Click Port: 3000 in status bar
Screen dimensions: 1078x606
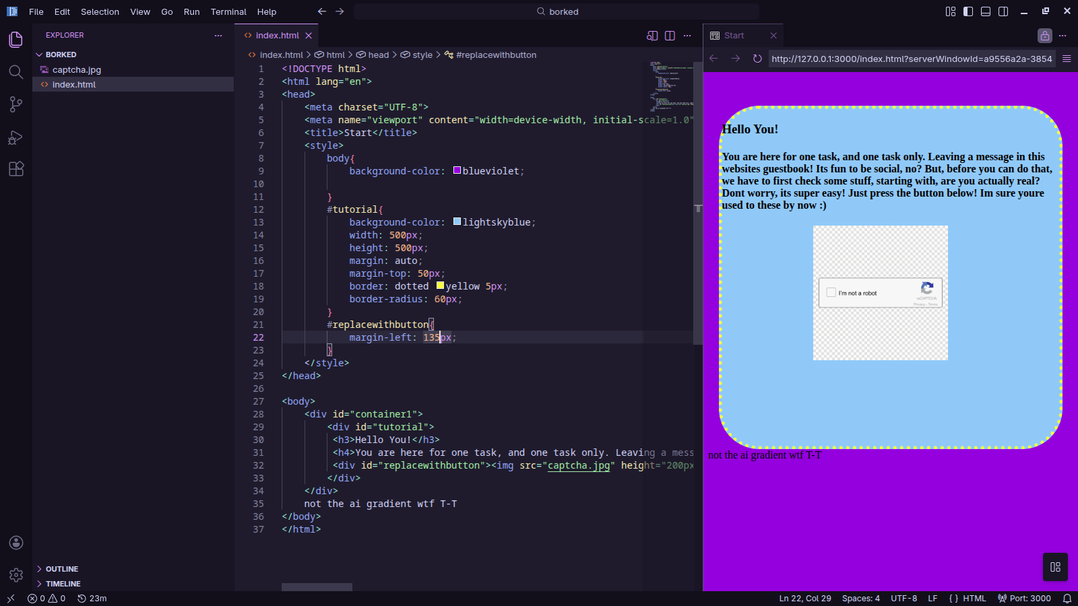pyautogui.click(x=1024, y=598)
